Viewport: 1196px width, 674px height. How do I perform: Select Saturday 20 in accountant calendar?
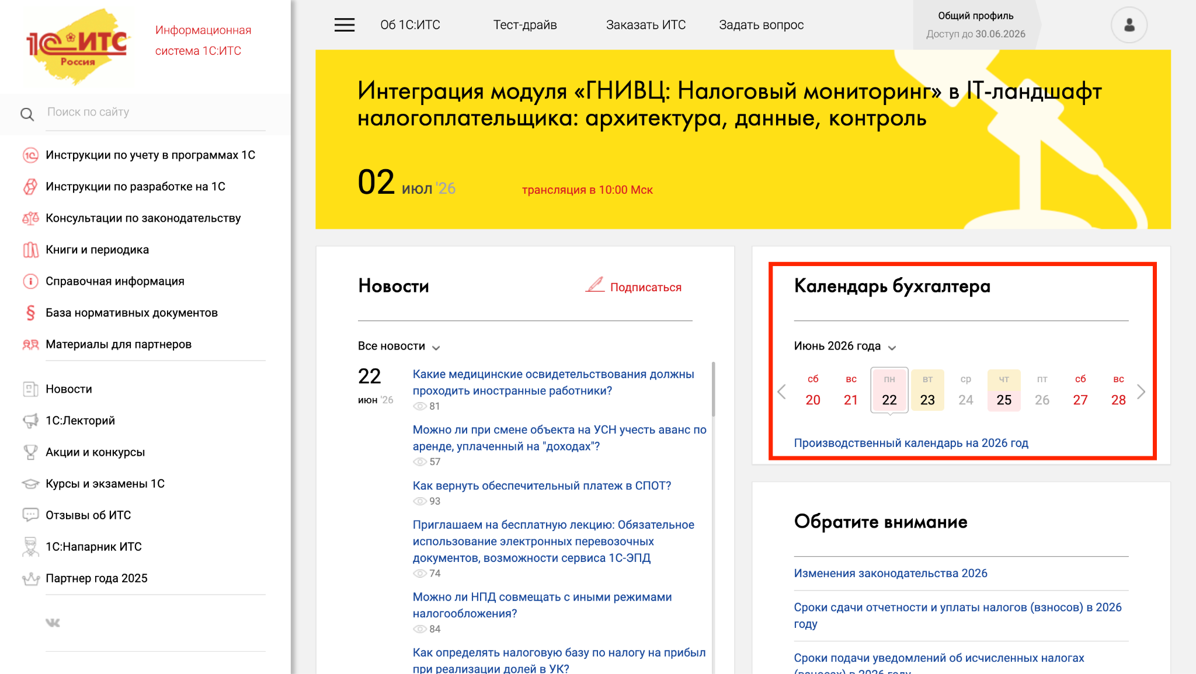coord(813,390)
